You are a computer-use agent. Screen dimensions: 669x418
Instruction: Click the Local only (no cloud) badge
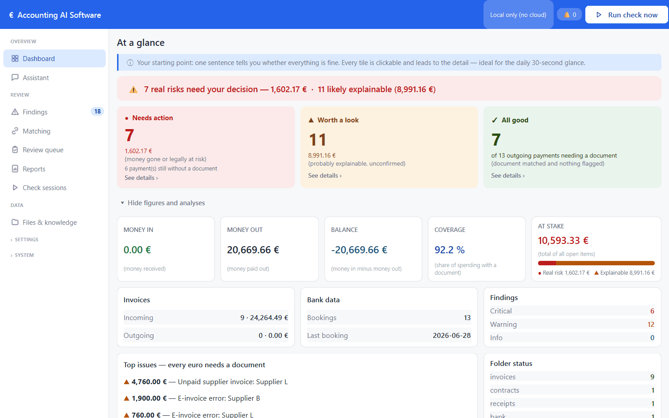click(x=518, y=15)
